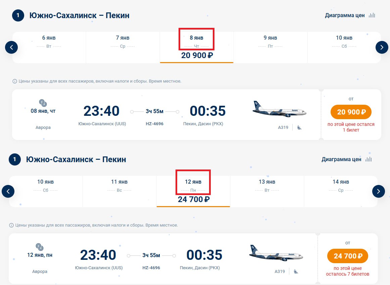Screen dimensions: 390x285
Task: Select the 11 янв date tab
Action: click(119, 186)
